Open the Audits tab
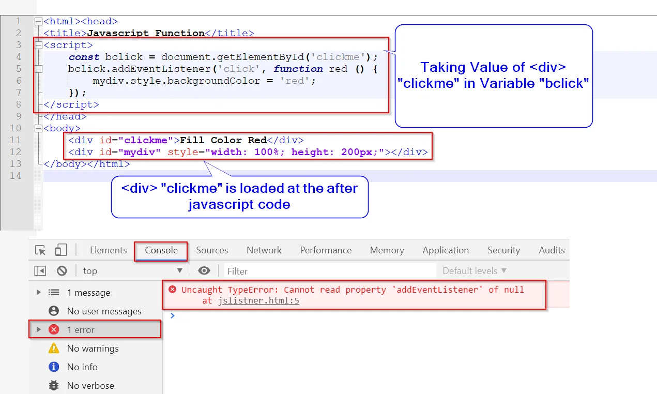 552,250
